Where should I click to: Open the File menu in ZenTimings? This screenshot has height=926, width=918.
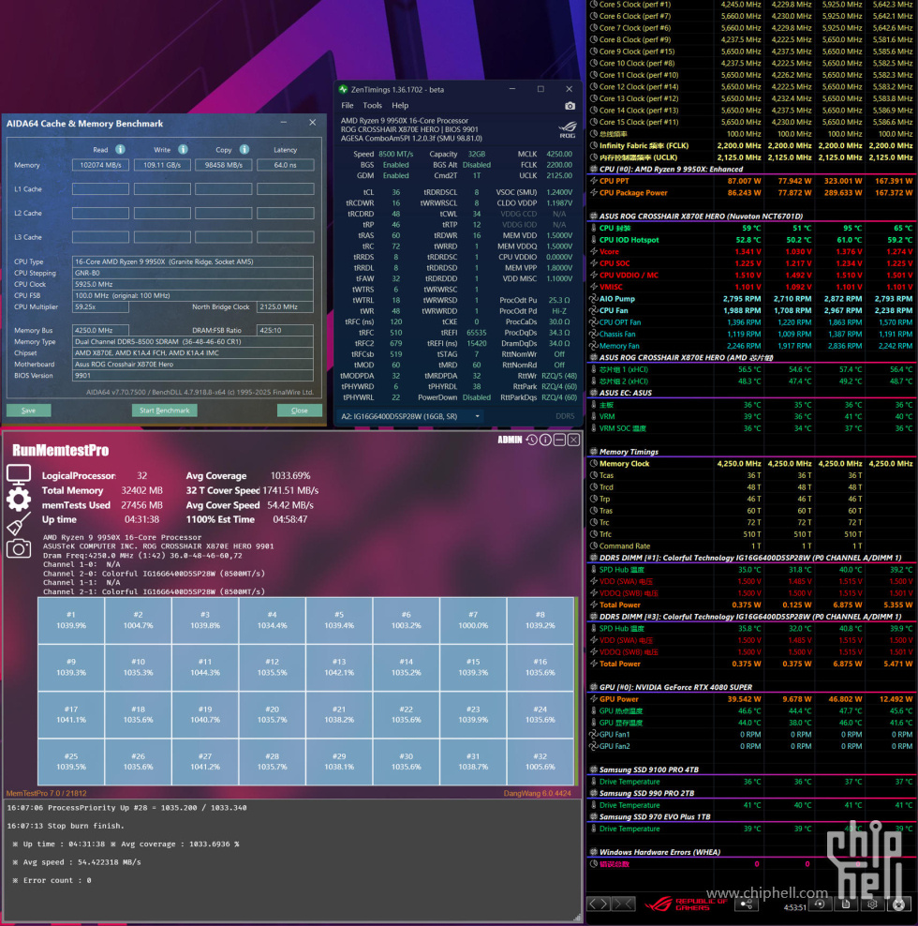pos(348,106)
